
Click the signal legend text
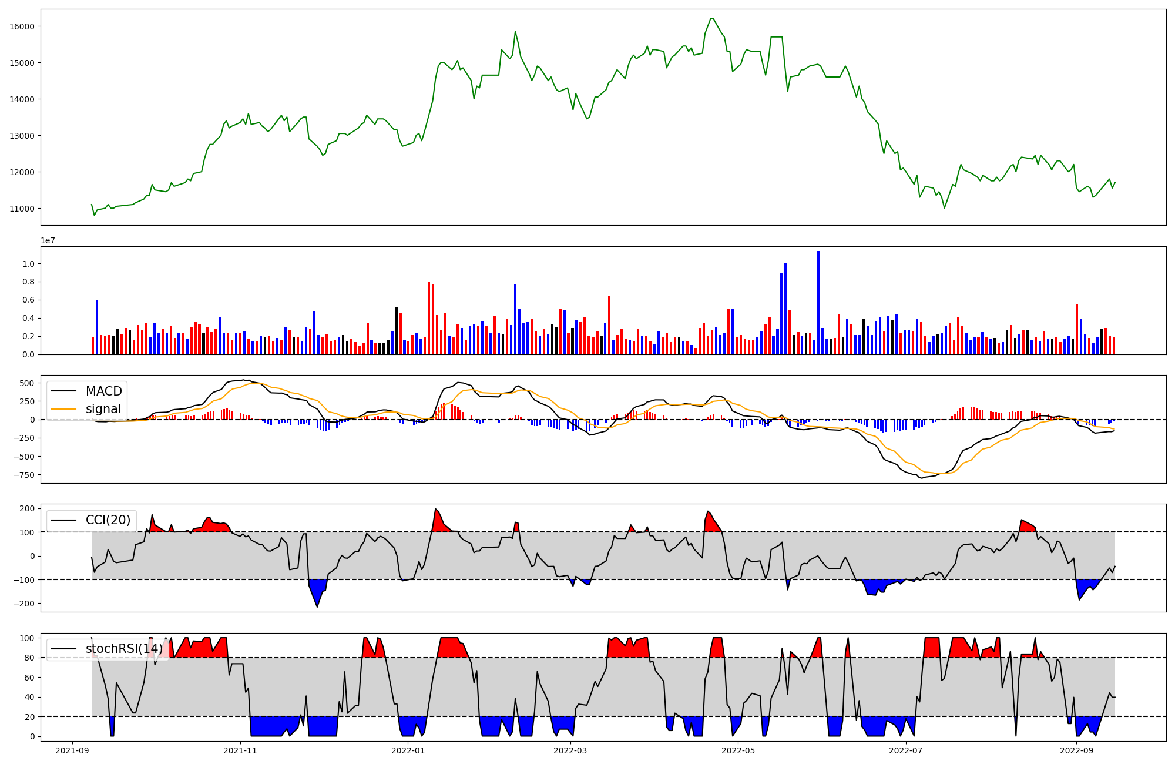(x=103, y=409)
